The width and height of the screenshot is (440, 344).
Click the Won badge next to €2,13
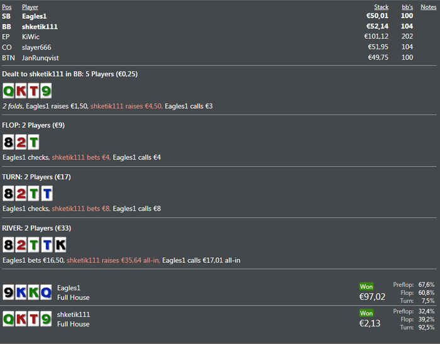coord(366,313)
